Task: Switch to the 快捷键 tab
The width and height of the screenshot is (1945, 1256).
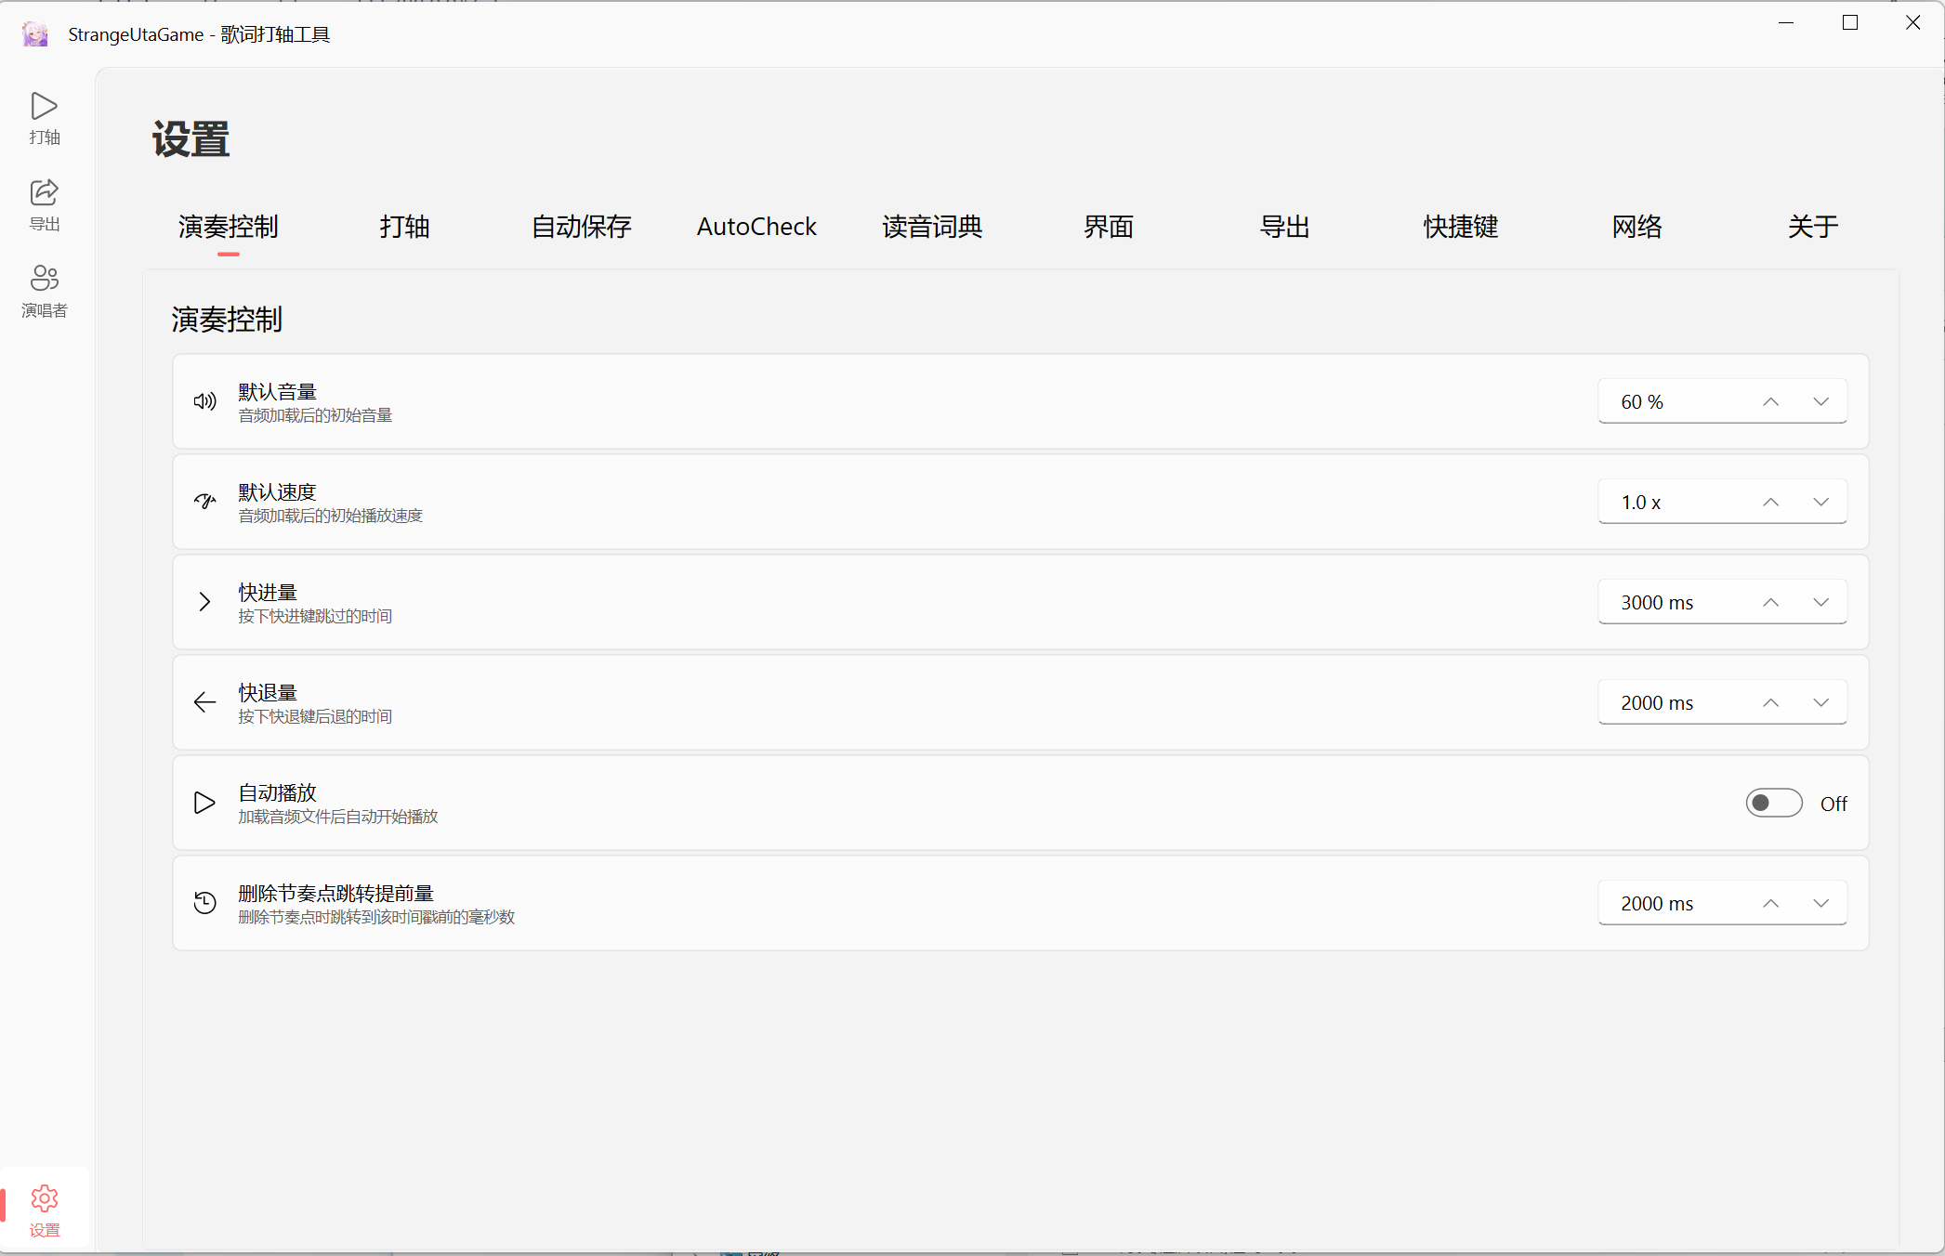Action: coord(1461,227)
